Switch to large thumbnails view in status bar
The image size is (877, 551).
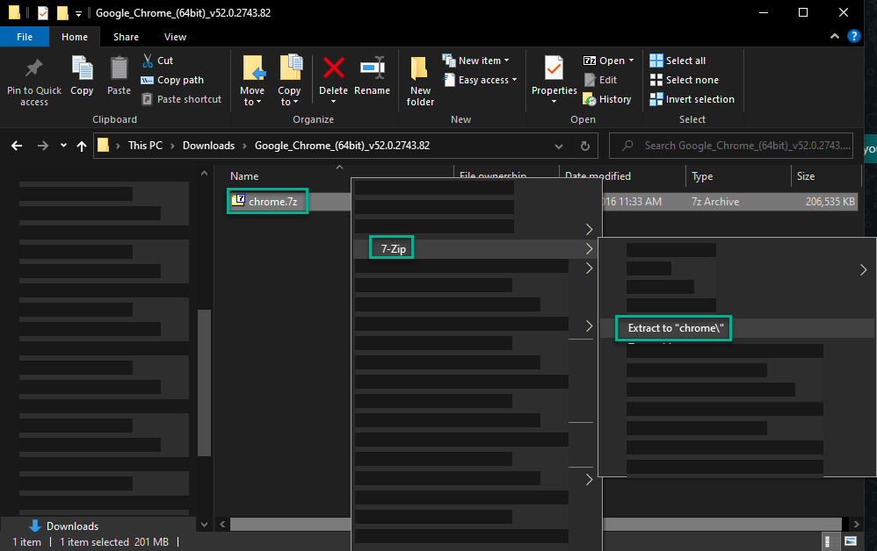851,541
